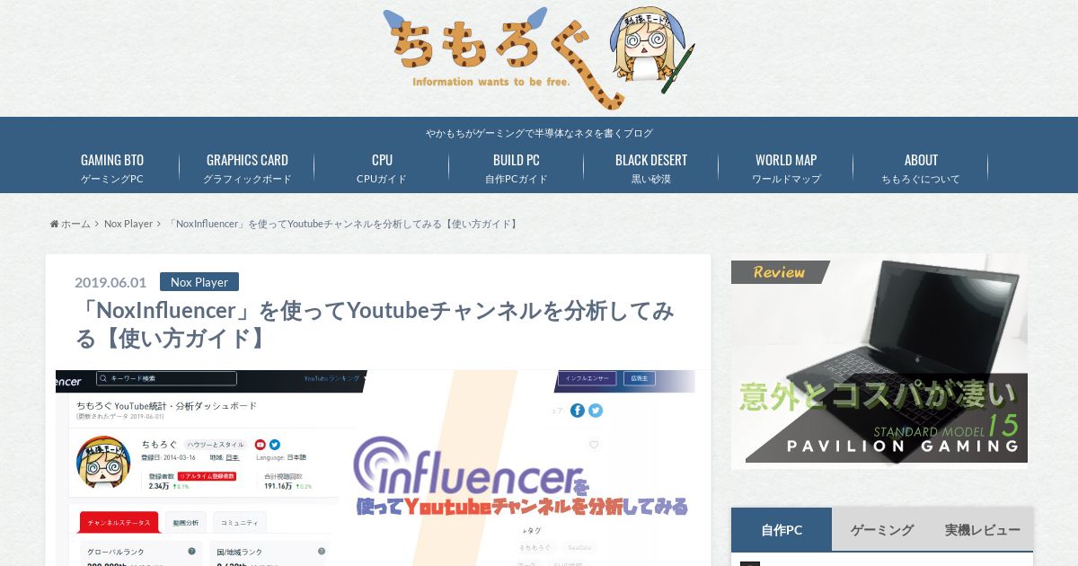Click the インフルエンサー button in image
1078x566 pixels.
(589, 378)
